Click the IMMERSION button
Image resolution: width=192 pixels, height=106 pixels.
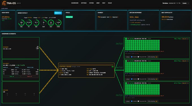(x=58, y=13)
